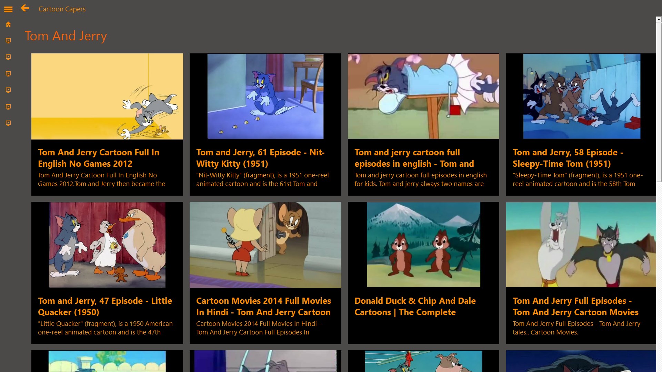This screenshot has width=662, height=372.
Task: Click the vertical scrollbar thumb
Action: point(659,102)
